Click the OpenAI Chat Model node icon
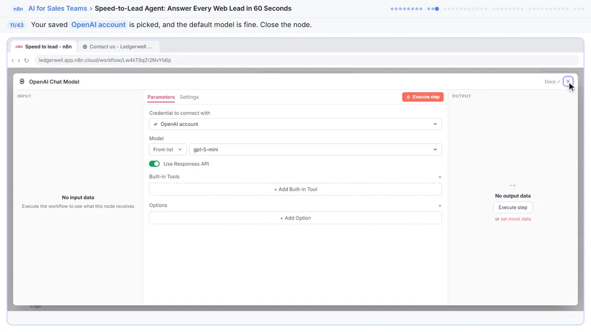 [22, 82]
